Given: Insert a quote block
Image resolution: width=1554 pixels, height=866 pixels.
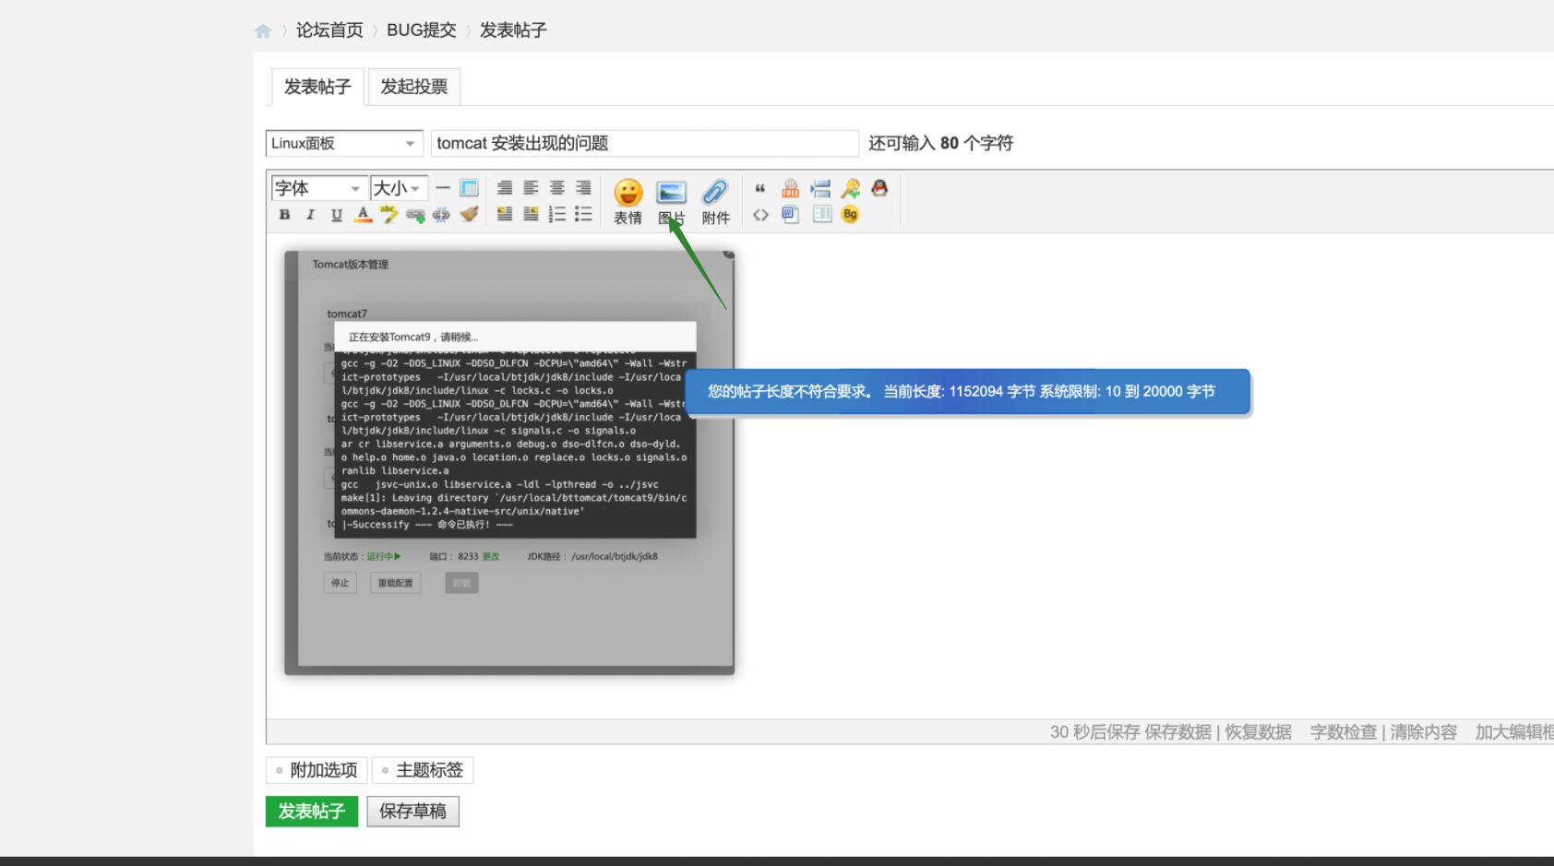Looking at the screenshot, I should [x=760, y=188].
